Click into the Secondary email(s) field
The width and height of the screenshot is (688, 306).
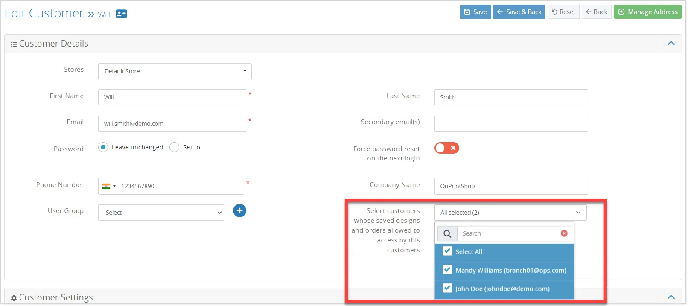coord(511,124)
